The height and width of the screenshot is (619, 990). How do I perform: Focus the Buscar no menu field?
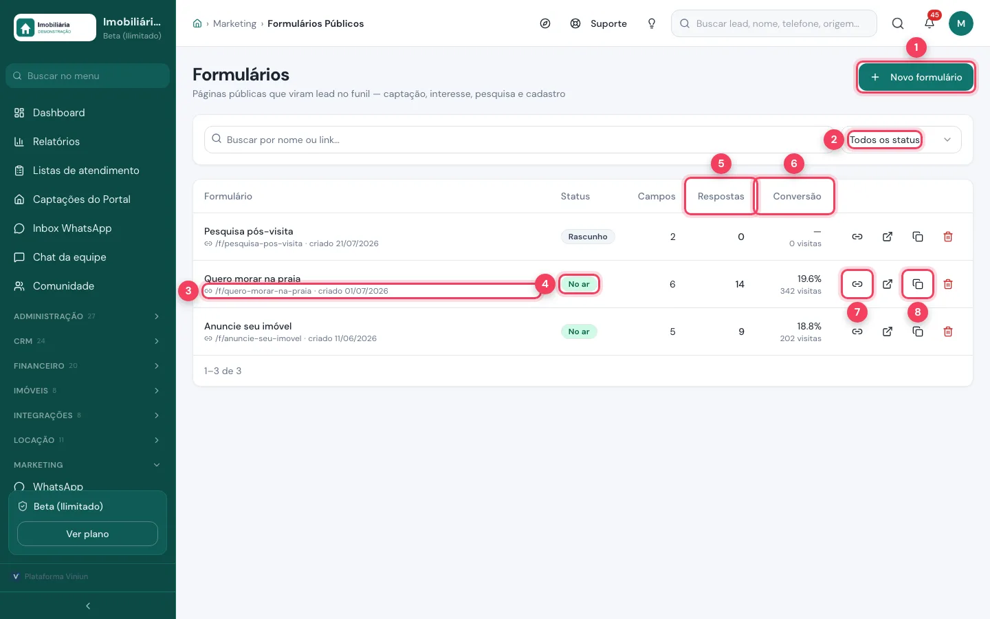coord(87,76)
